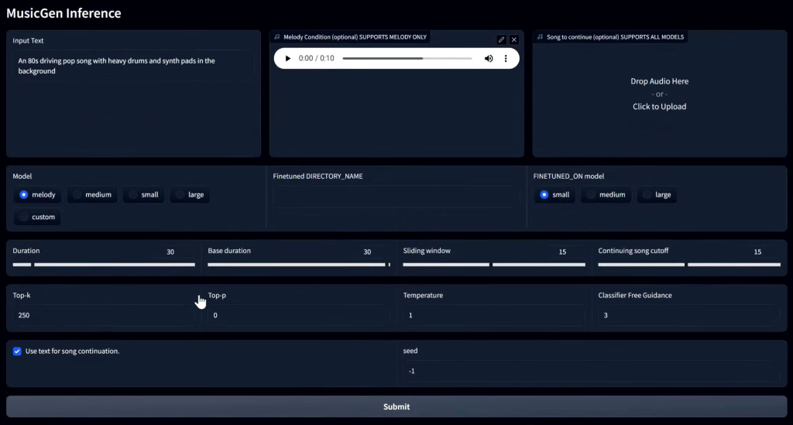Play the melody condition audio
This screenshot has width=793, height=425.
point(289,59)
